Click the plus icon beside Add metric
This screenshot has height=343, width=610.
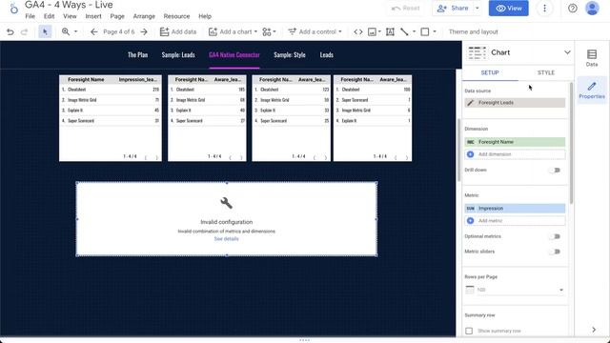[x=470, y=220]
